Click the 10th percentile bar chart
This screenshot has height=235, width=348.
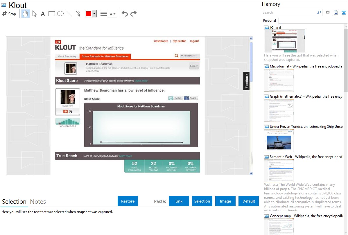[x=68, y=122]
